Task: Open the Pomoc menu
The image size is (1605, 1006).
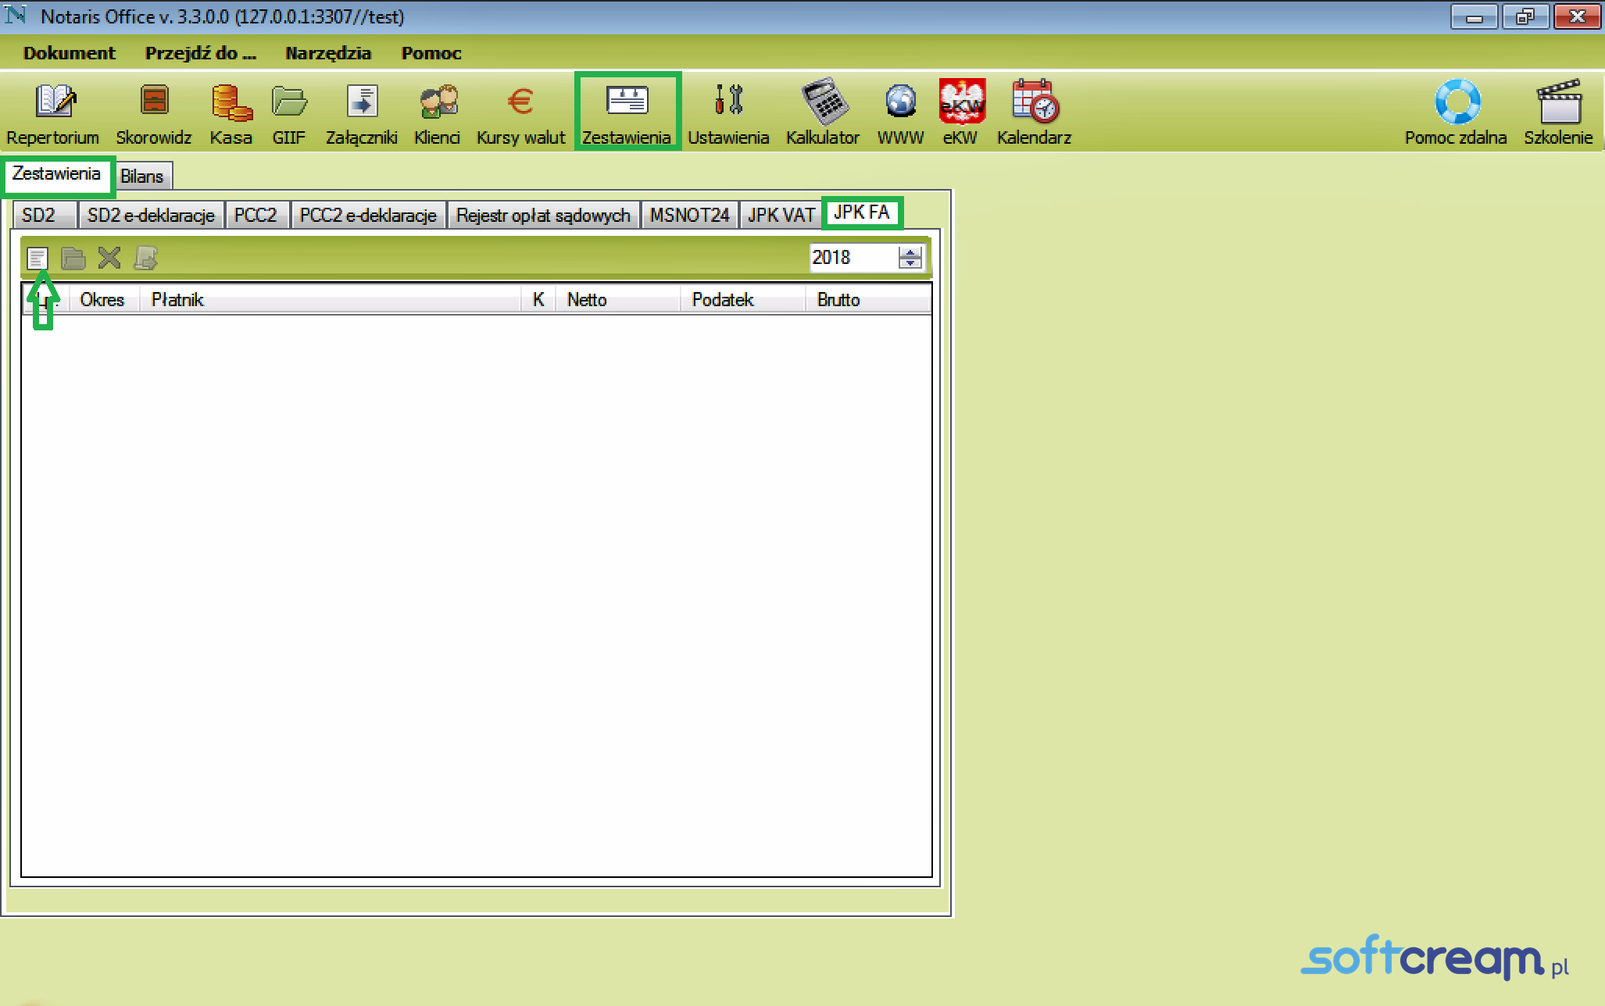Action: point(431,53)
